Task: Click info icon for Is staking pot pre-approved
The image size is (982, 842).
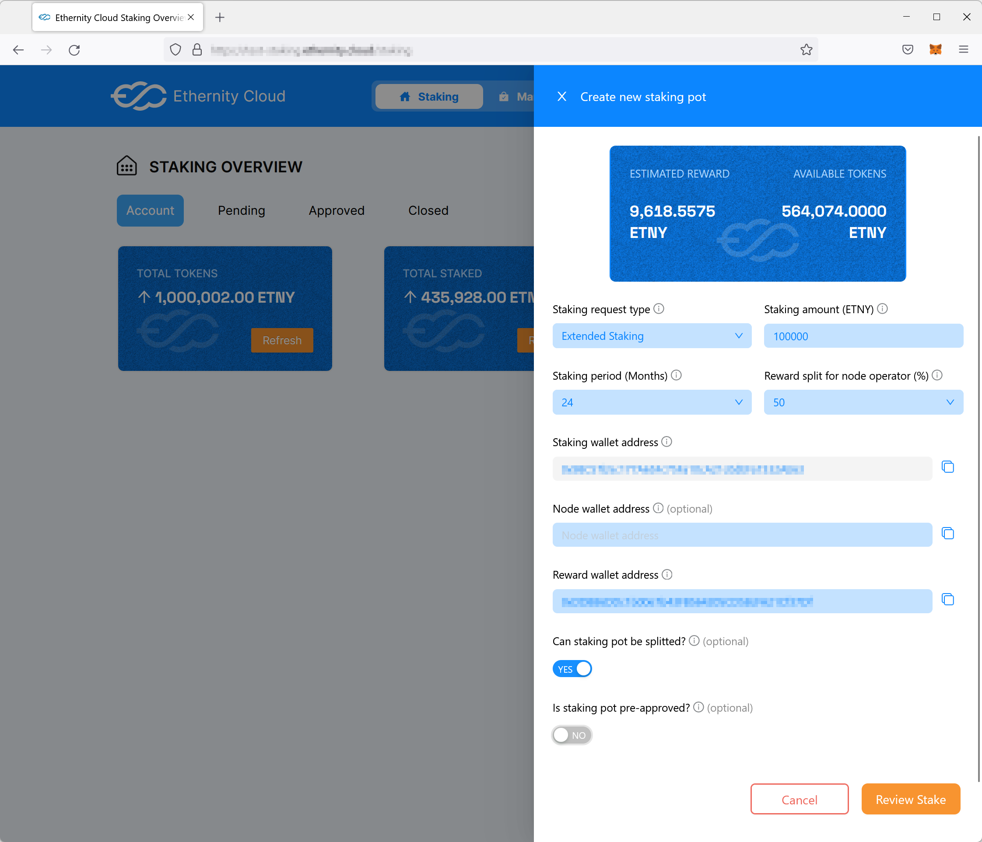Action: coord(698,707)
